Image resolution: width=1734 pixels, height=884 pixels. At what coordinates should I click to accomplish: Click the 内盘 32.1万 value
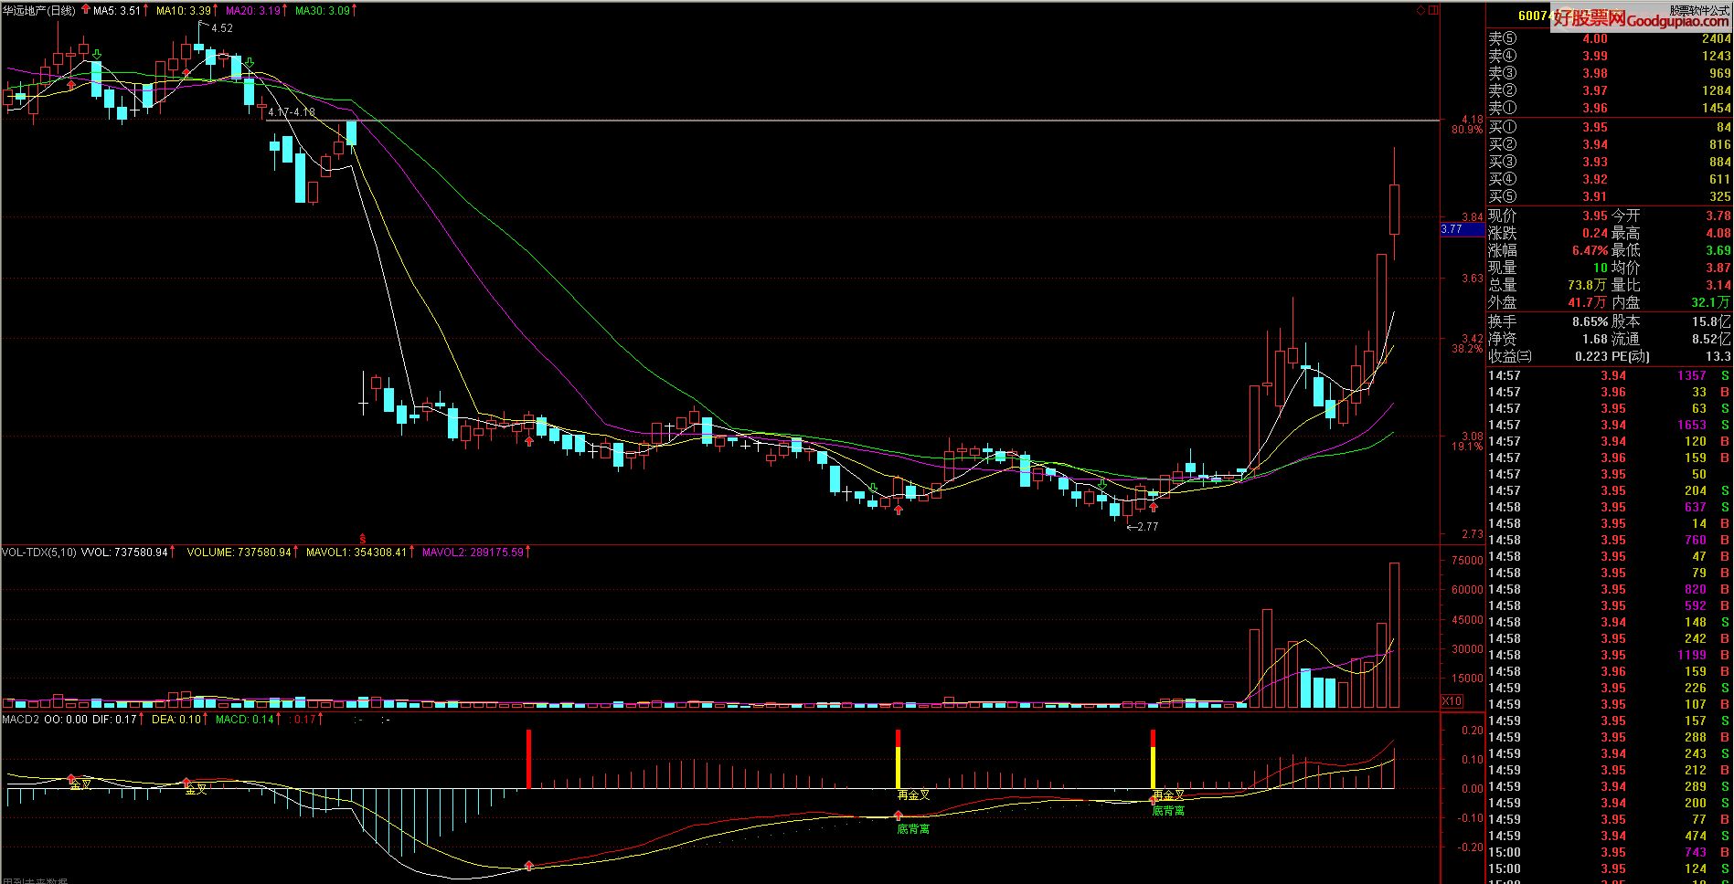pos(1710,302)
